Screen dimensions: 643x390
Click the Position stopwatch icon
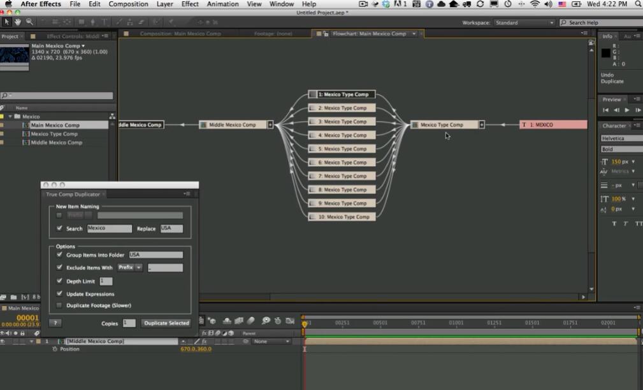coord(55,349)
